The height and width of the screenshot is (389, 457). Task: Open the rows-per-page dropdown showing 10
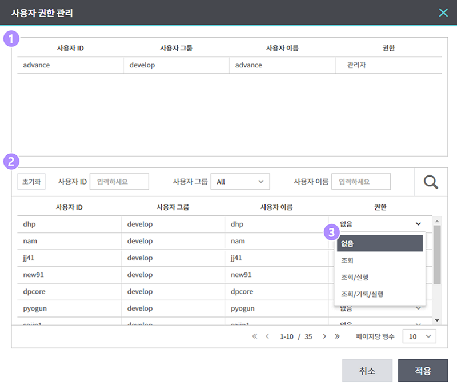point(419,336)
